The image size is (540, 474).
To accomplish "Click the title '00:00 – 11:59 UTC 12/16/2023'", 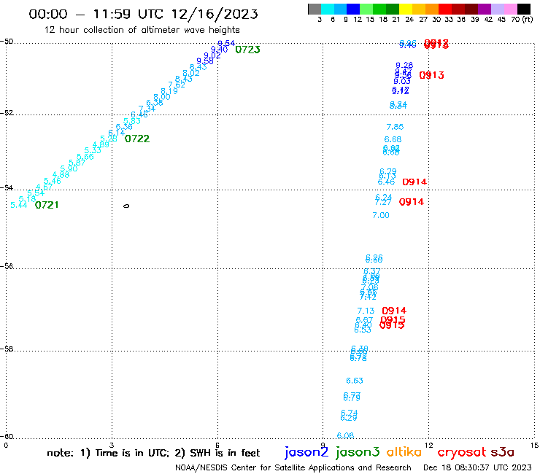I will coord(143,14).
